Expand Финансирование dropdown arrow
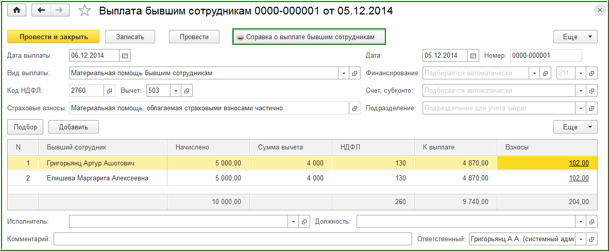 pyautogui.click(x=535, y=73)
